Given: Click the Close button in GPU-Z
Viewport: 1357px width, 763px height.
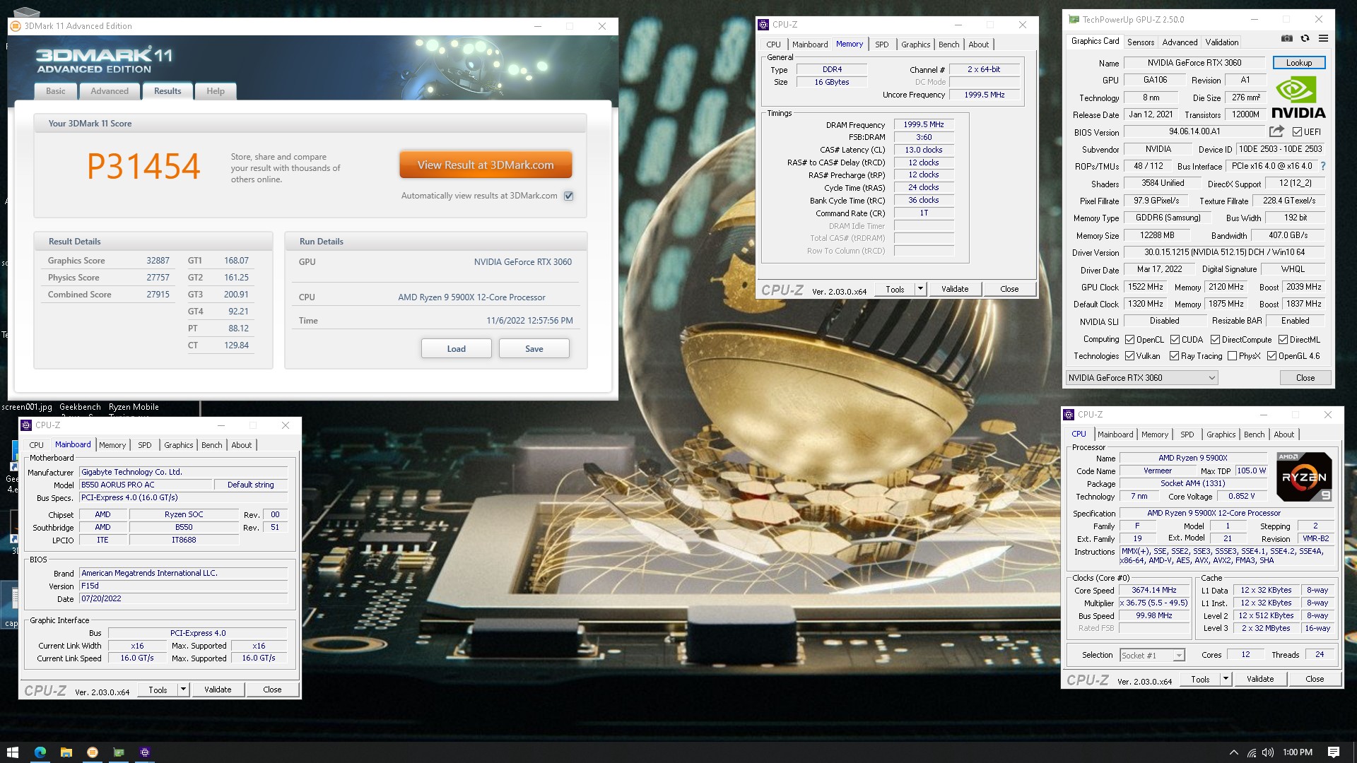Looking at the screenshot, I should [1305, 378].
